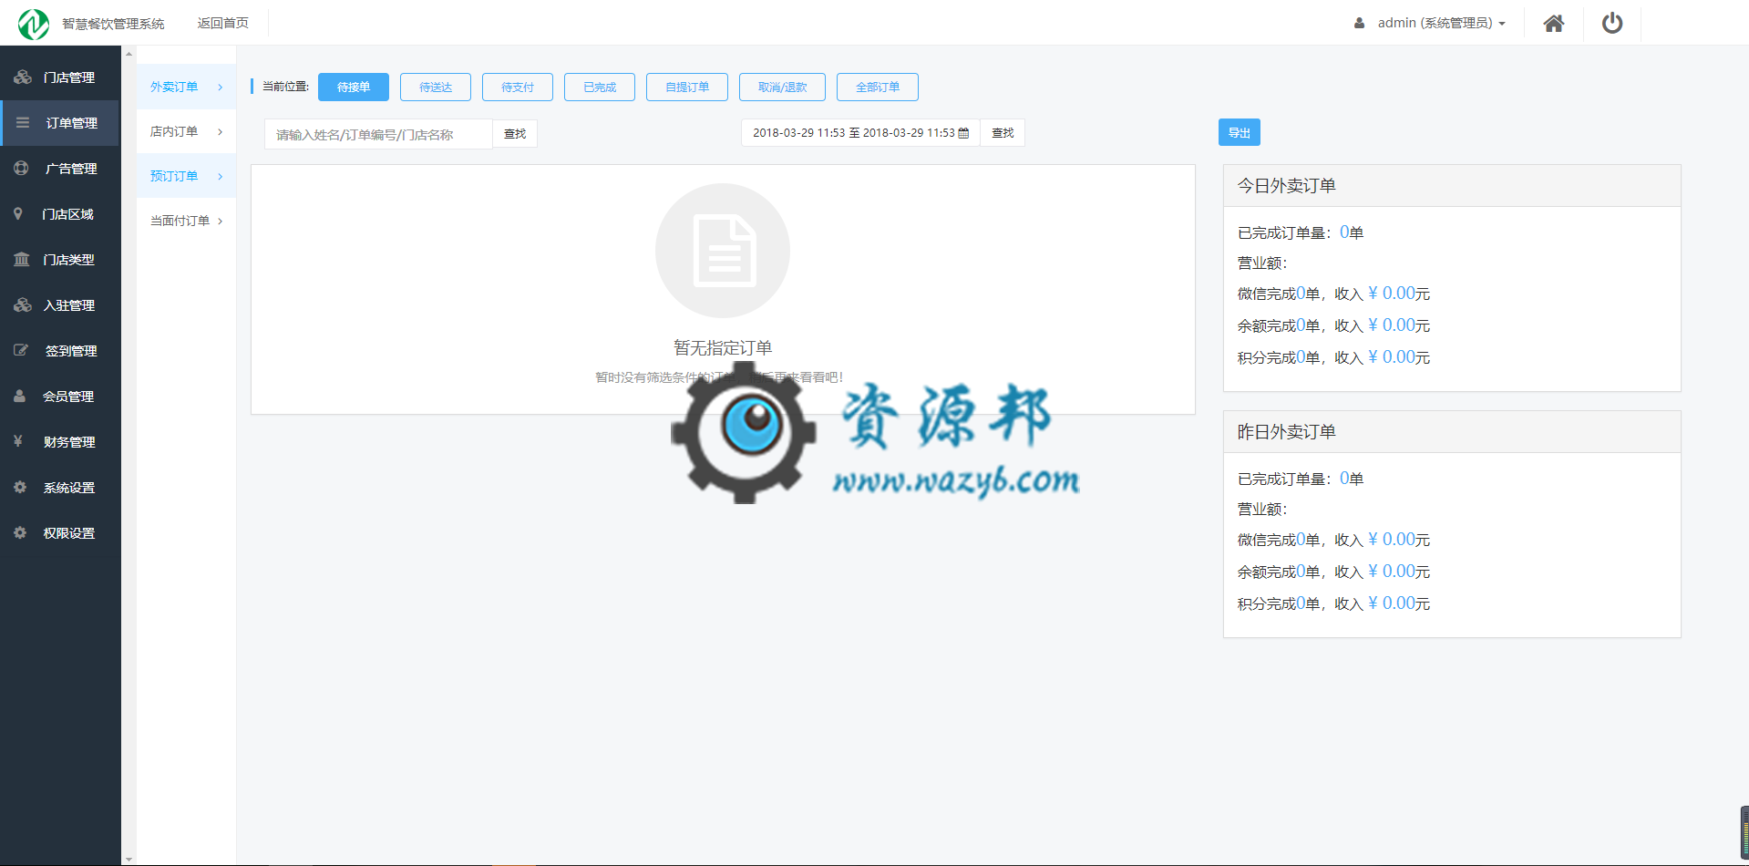The height and width of the screenshot is (866, 1749).
Task: Click the 门店区域 map pin icon
Action: 18,214
